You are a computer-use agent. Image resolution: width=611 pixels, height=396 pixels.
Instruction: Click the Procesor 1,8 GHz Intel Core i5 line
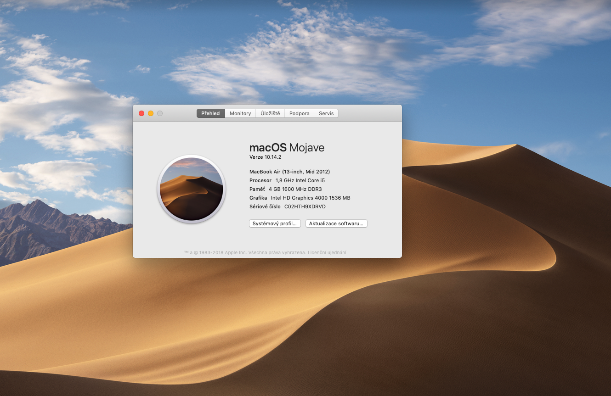(x=287, y=180)
